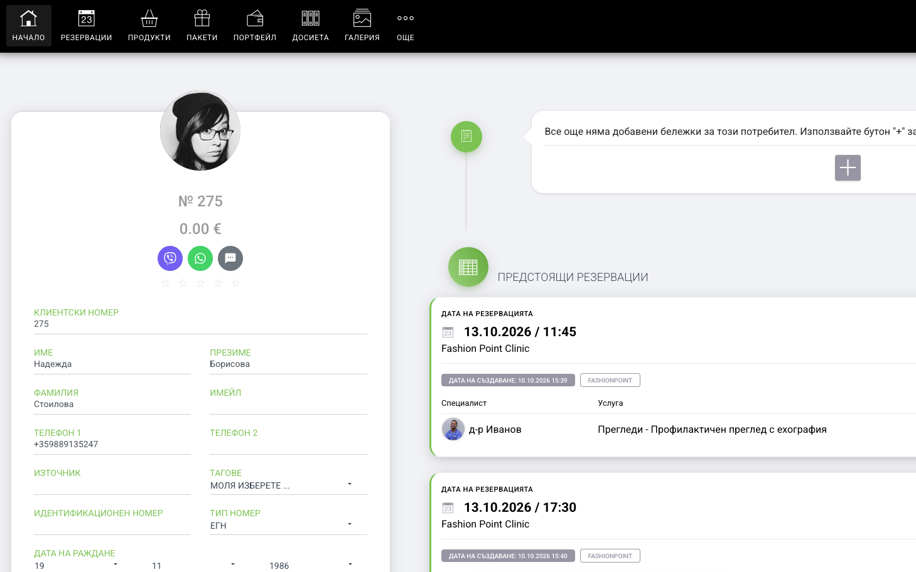
Task: Click the № 275 client number heading
Action: [200, 201]
